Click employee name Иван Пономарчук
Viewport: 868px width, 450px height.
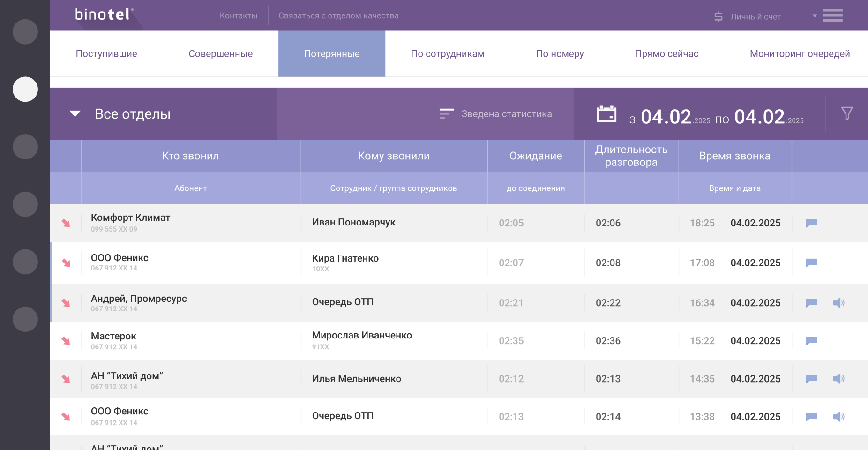[x=354, y=222]
